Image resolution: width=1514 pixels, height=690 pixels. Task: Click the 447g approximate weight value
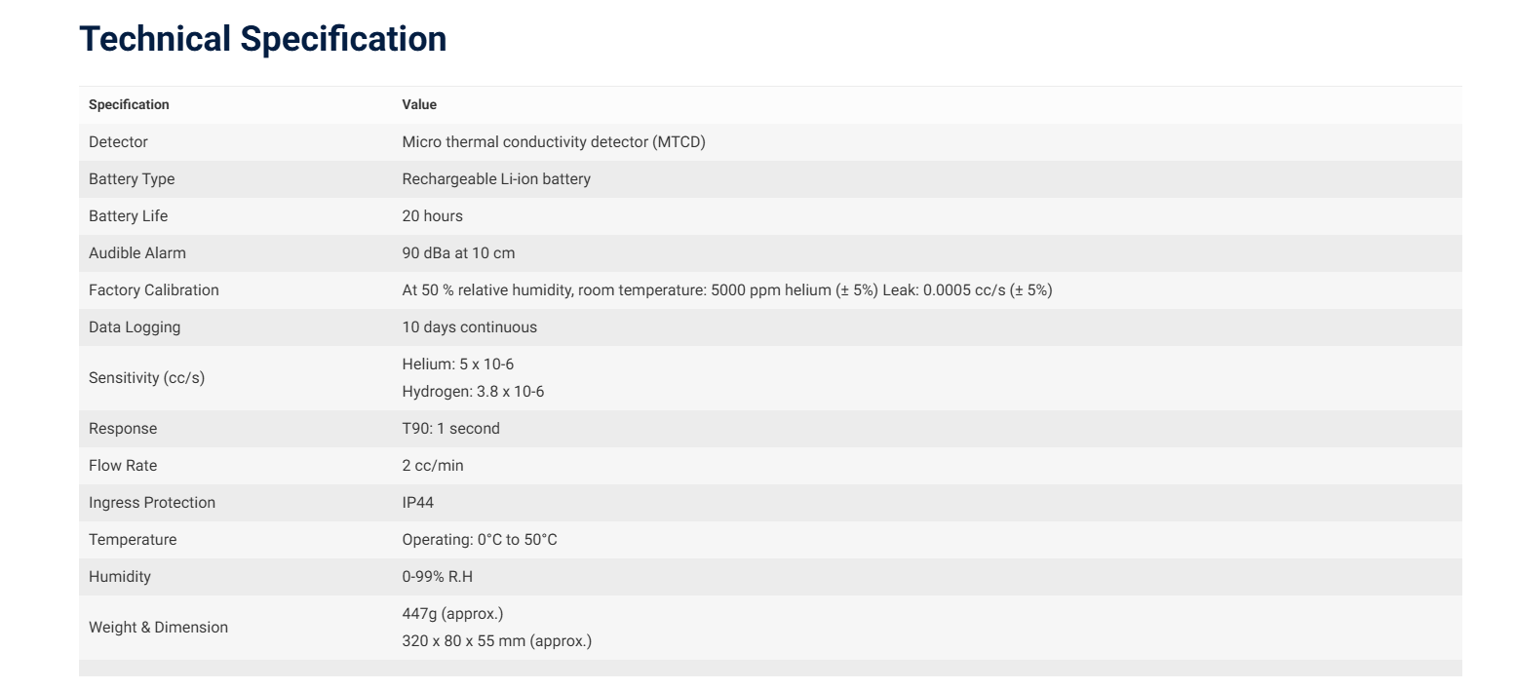[x=452, y=614]
